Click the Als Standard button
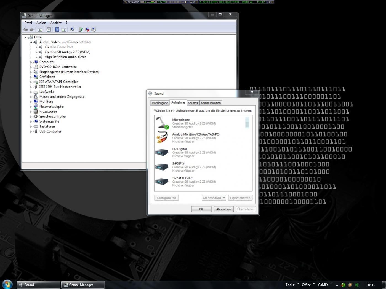Screen dimensions: 386x289 pyautogui.click(x=212, y=198)
